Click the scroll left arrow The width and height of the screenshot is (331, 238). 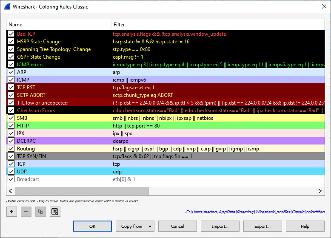pos(11,191)
